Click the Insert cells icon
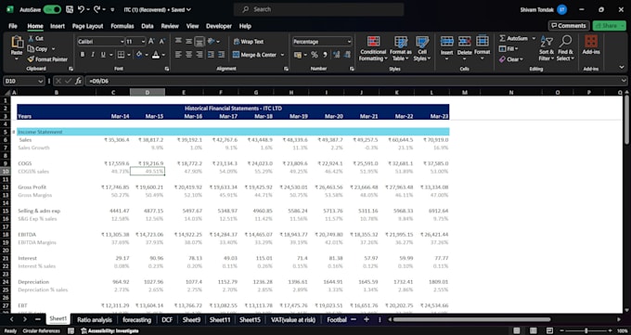 pos(446,42)
